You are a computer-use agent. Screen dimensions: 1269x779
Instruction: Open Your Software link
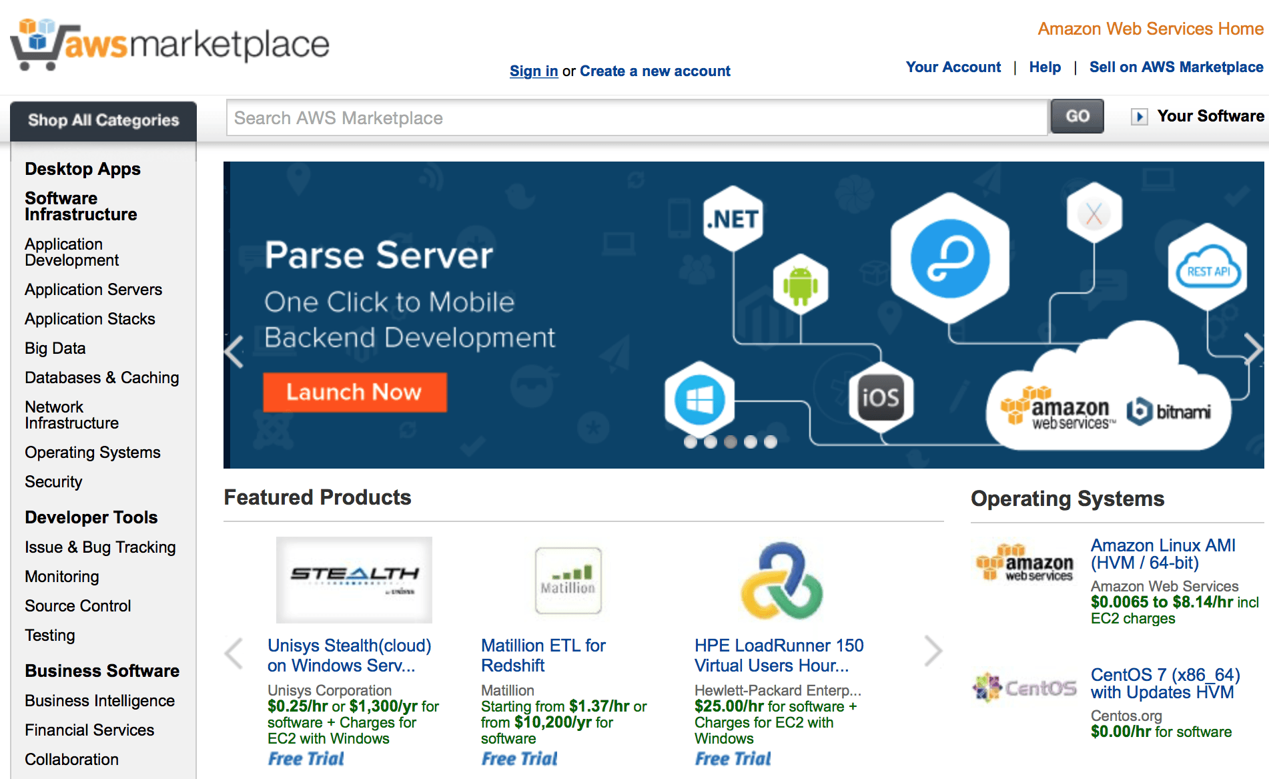click(1210, 116)
